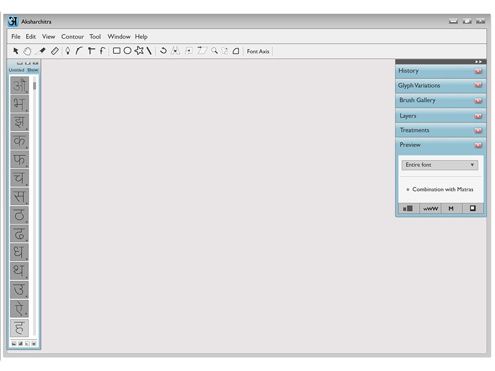This screenshot has height=371, width=495.
Task: Select the pen nib tool
Action: click(67, 51)
